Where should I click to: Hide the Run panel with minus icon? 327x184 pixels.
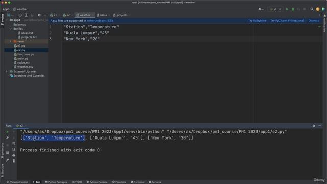(x=320, y=126)
